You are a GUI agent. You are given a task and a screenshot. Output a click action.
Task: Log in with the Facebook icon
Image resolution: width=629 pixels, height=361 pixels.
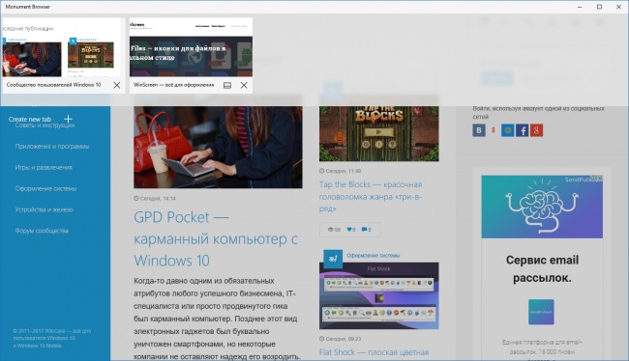[522, 130]
